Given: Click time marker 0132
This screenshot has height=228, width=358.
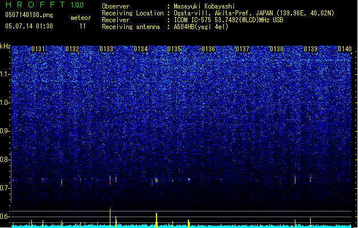Looking at the screenshot, I should pos(72,49).
